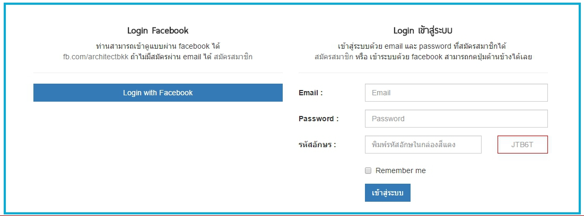Click the รหัสอักษร captcha label

(x=317, y=145)
